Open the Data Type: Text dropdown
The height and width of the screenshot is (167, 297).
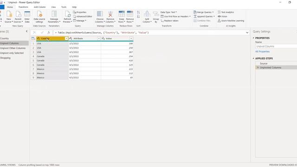point(168,12)
